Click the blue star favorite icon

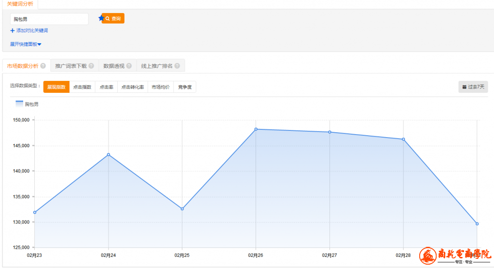(101, 18)
